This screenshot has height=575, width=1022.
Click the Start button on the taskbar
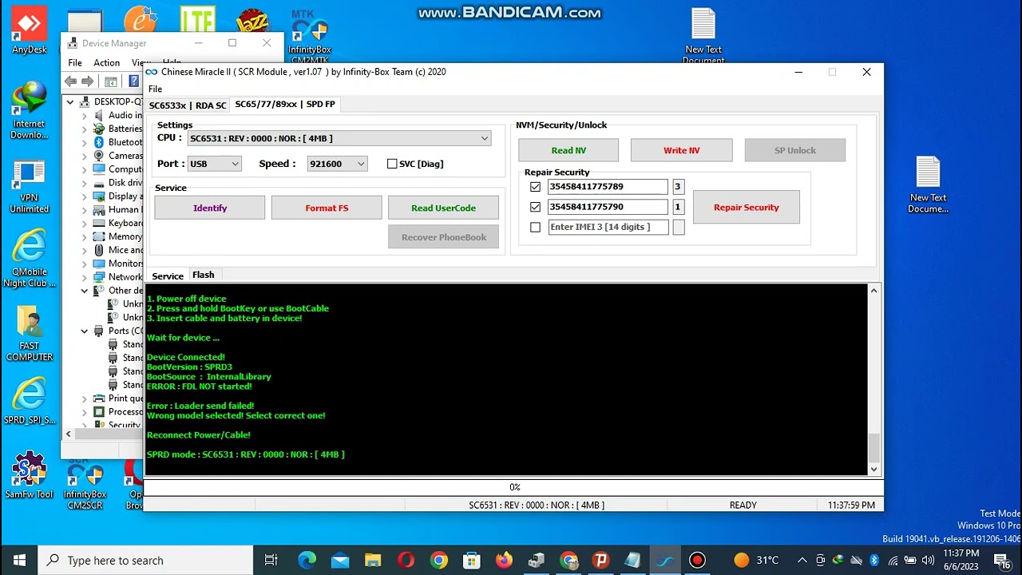[19, 560]
